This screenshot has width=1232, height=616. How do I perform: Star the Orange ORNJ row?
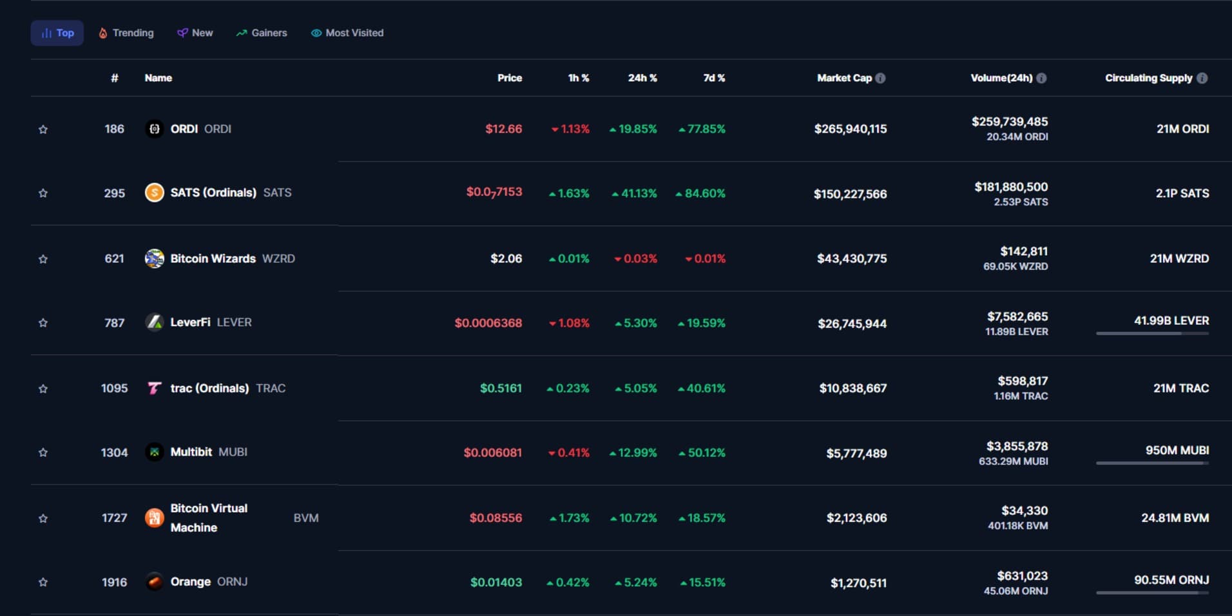tap(43, 582)
